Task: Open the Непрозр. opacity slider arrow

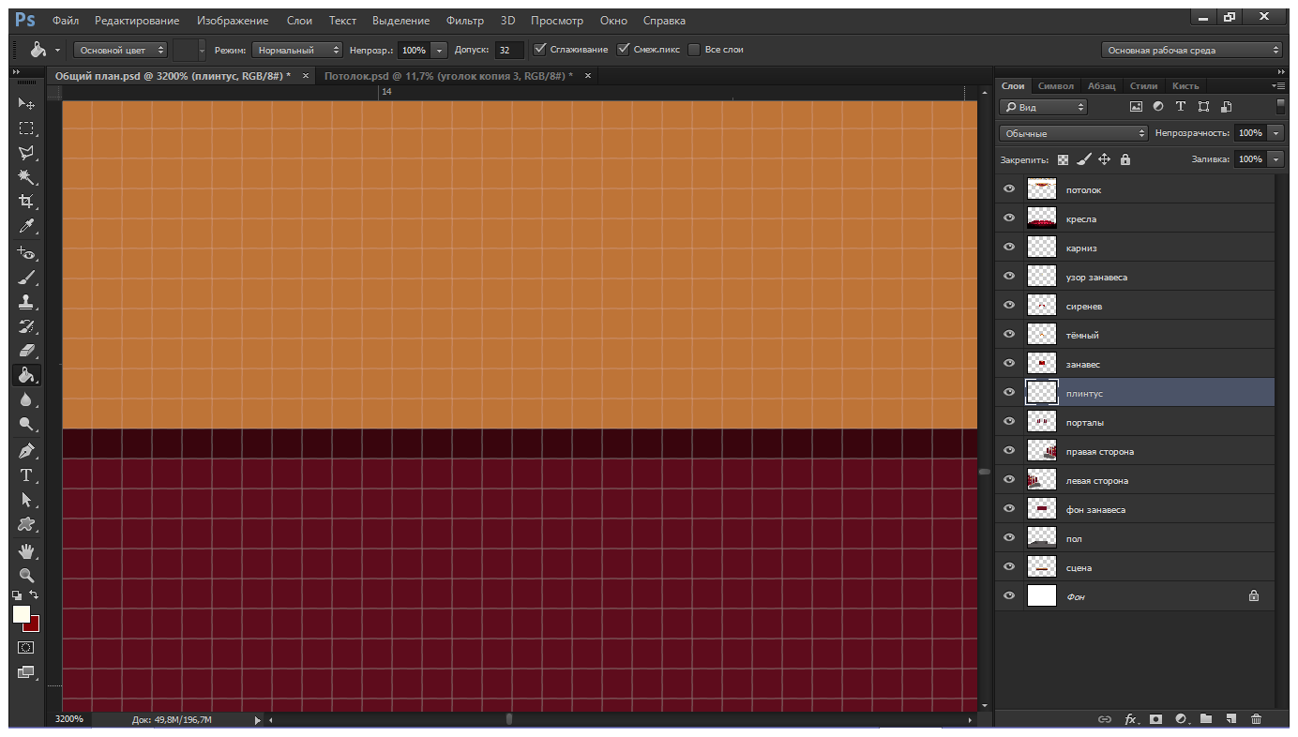Action: click(x=440, y=50)
